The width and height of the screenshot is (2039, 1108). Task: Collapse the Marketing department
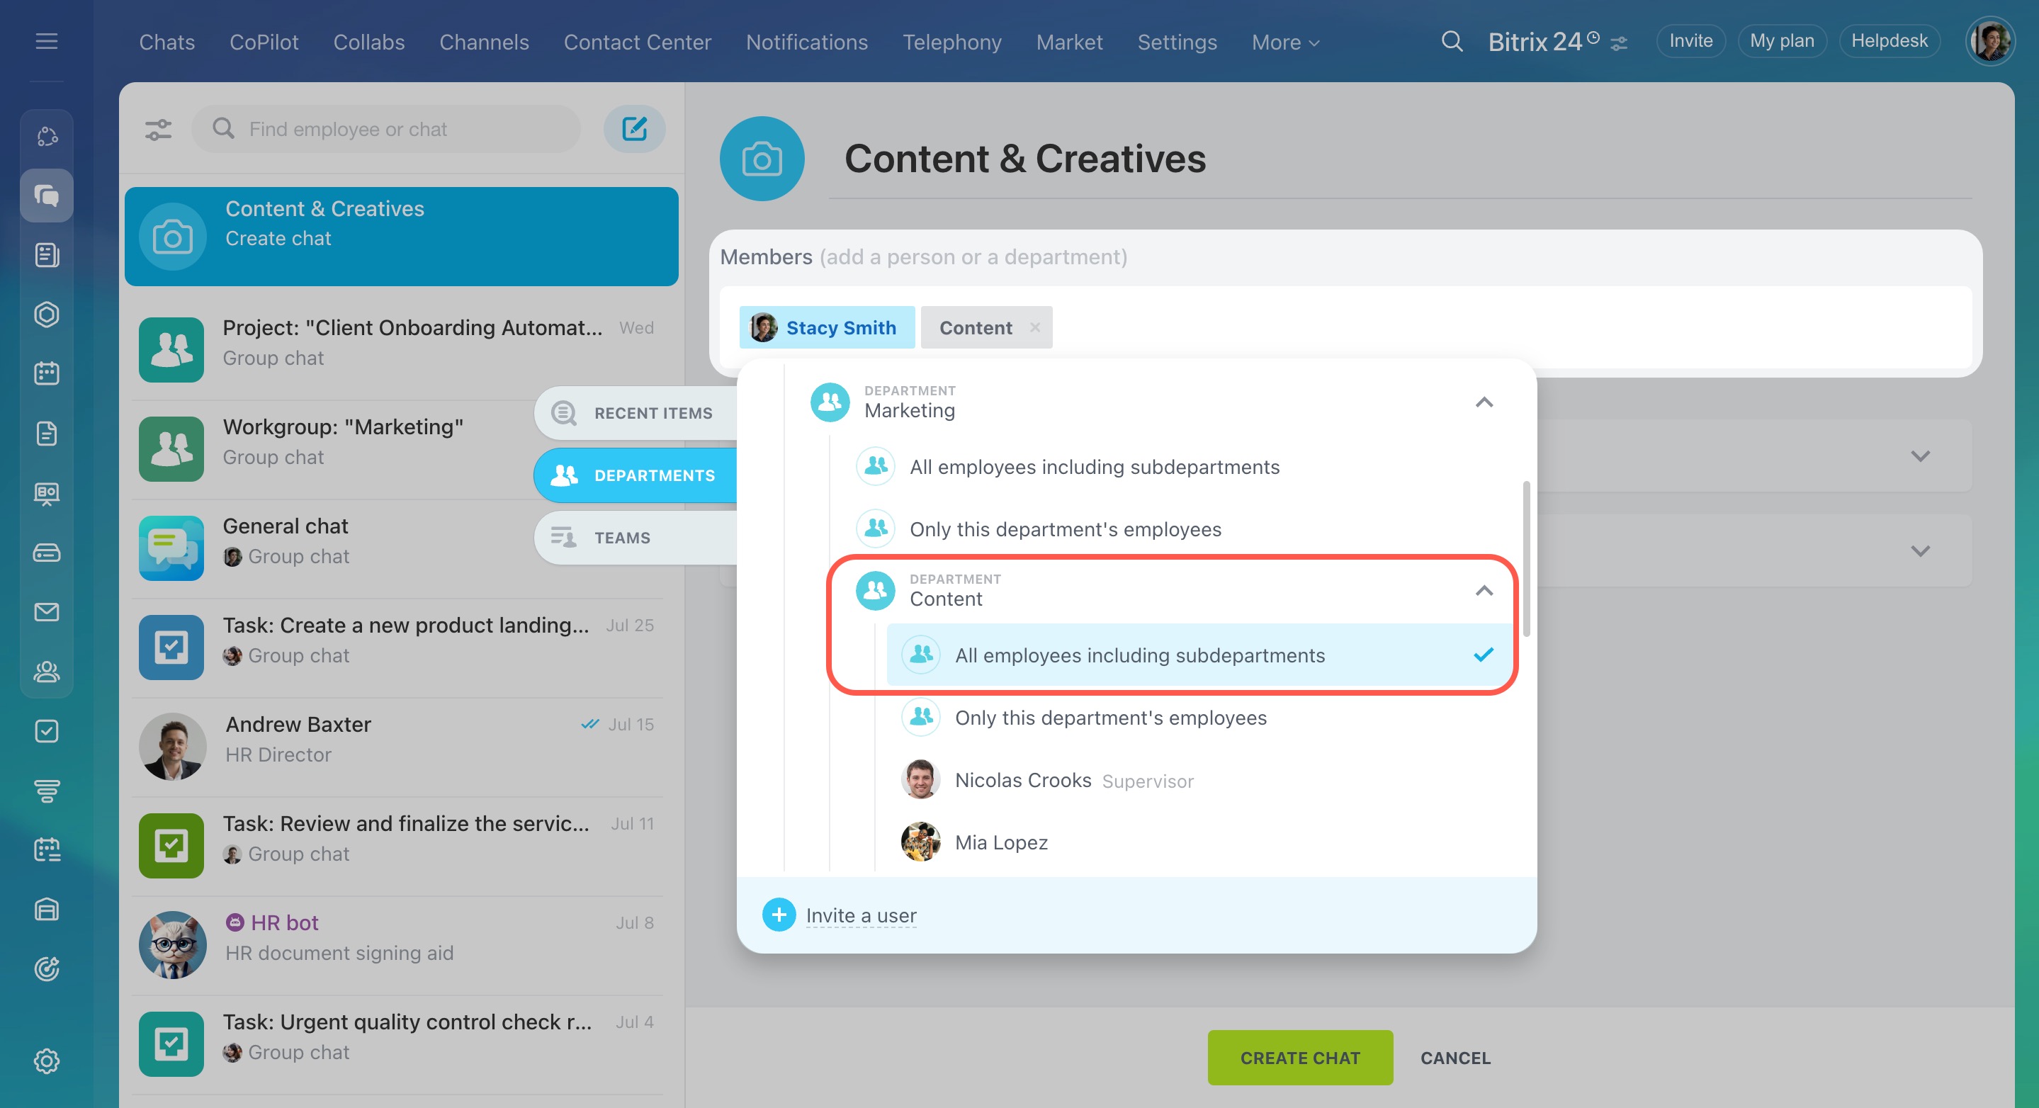click(x=1484, y=402)
